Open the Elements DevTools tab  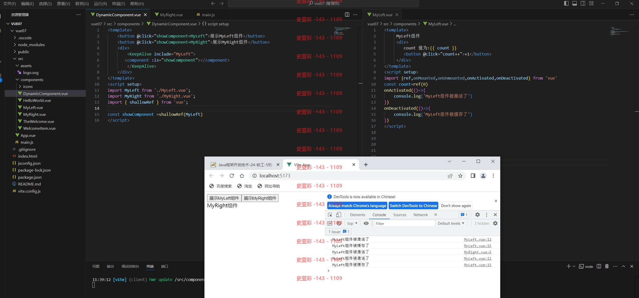pos(357,215)
